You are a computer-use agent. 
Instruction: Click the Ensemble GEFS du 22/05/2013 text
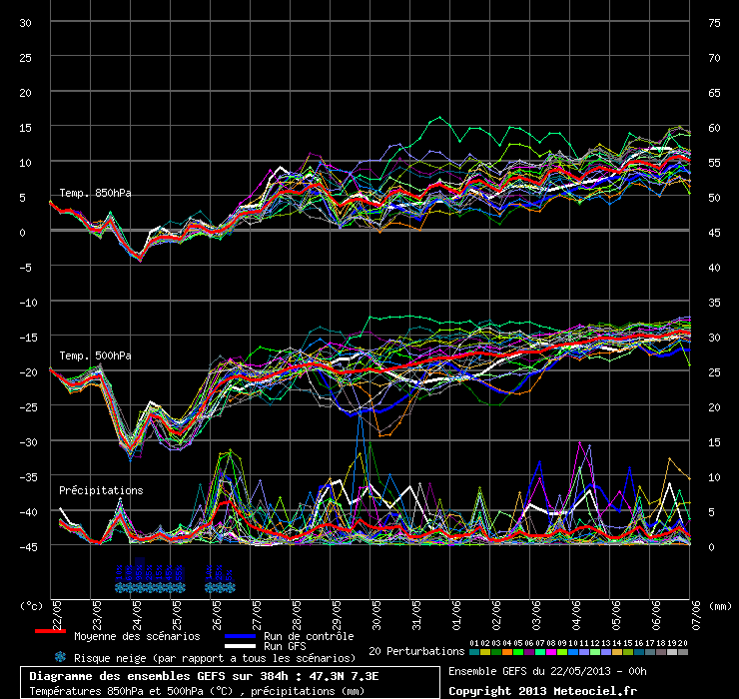coord(546,670)
